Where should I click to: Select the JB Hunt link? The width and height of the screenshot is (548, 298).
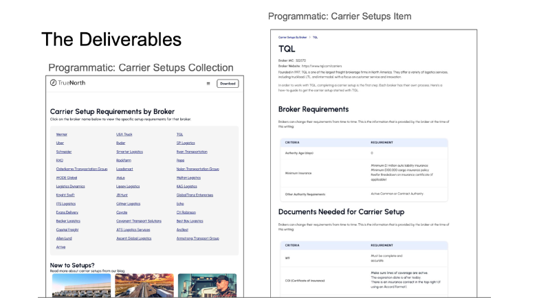[122, 195]
